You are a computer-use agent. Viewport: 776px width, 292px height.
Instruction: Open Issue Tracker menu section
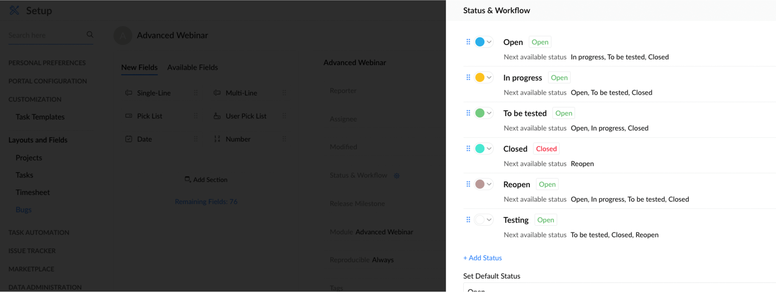coord(32,251)
